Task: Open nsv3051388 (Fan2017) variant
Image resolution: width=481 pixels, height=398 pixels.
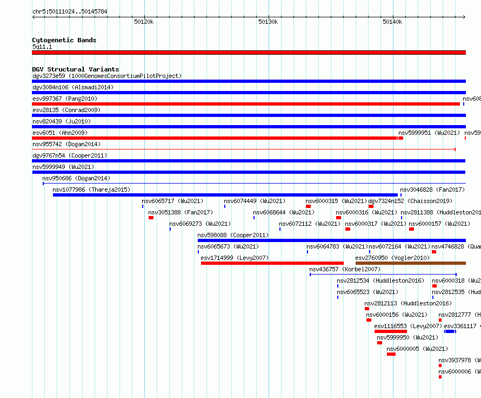Action: 181,212
